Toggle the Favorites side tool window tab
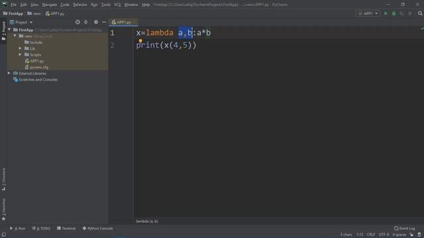 pos(3,210)
